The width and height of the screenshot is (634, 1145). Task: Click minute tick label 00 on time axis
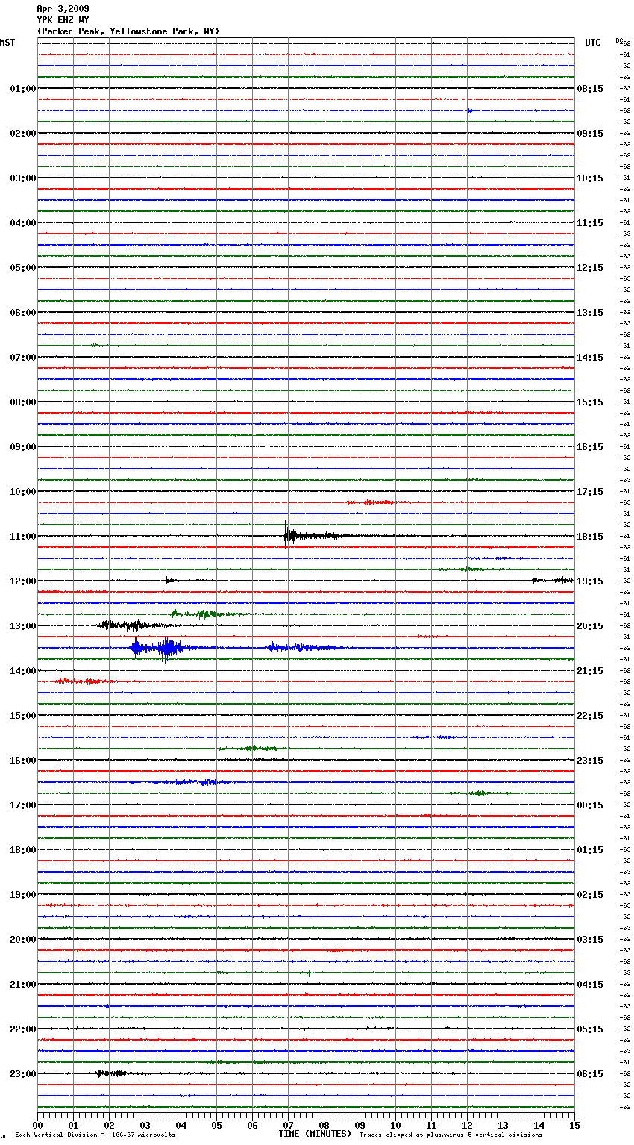point(37,1125)
